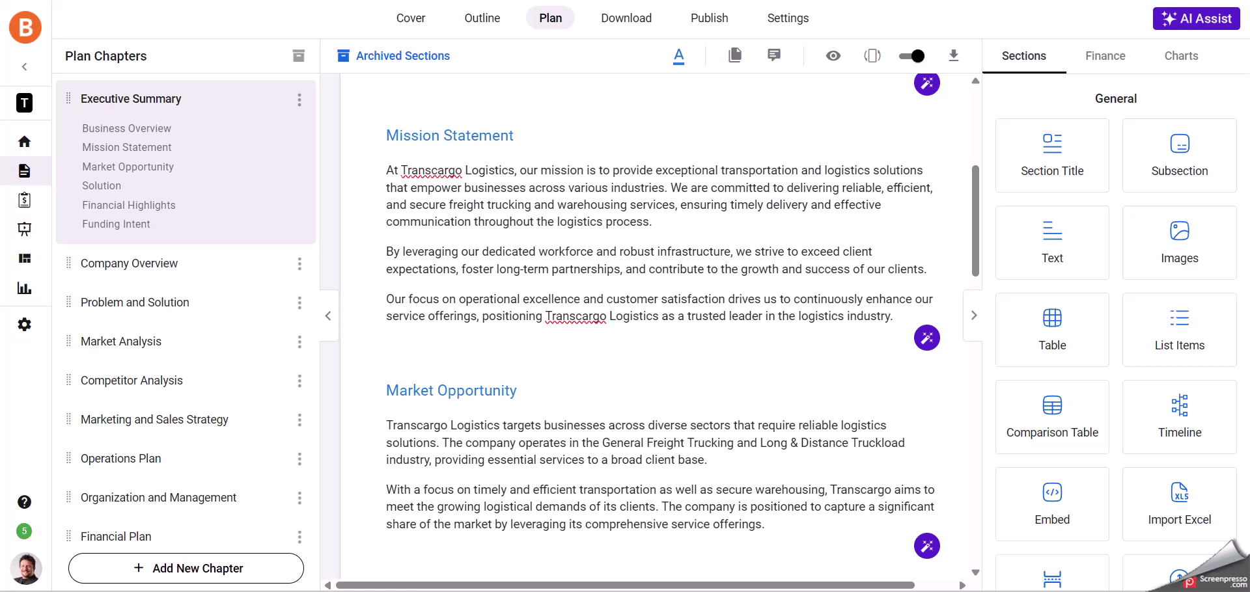1250x592 pixels.
Task: Toggle the eye preview icon
Action: coord(833,56)
